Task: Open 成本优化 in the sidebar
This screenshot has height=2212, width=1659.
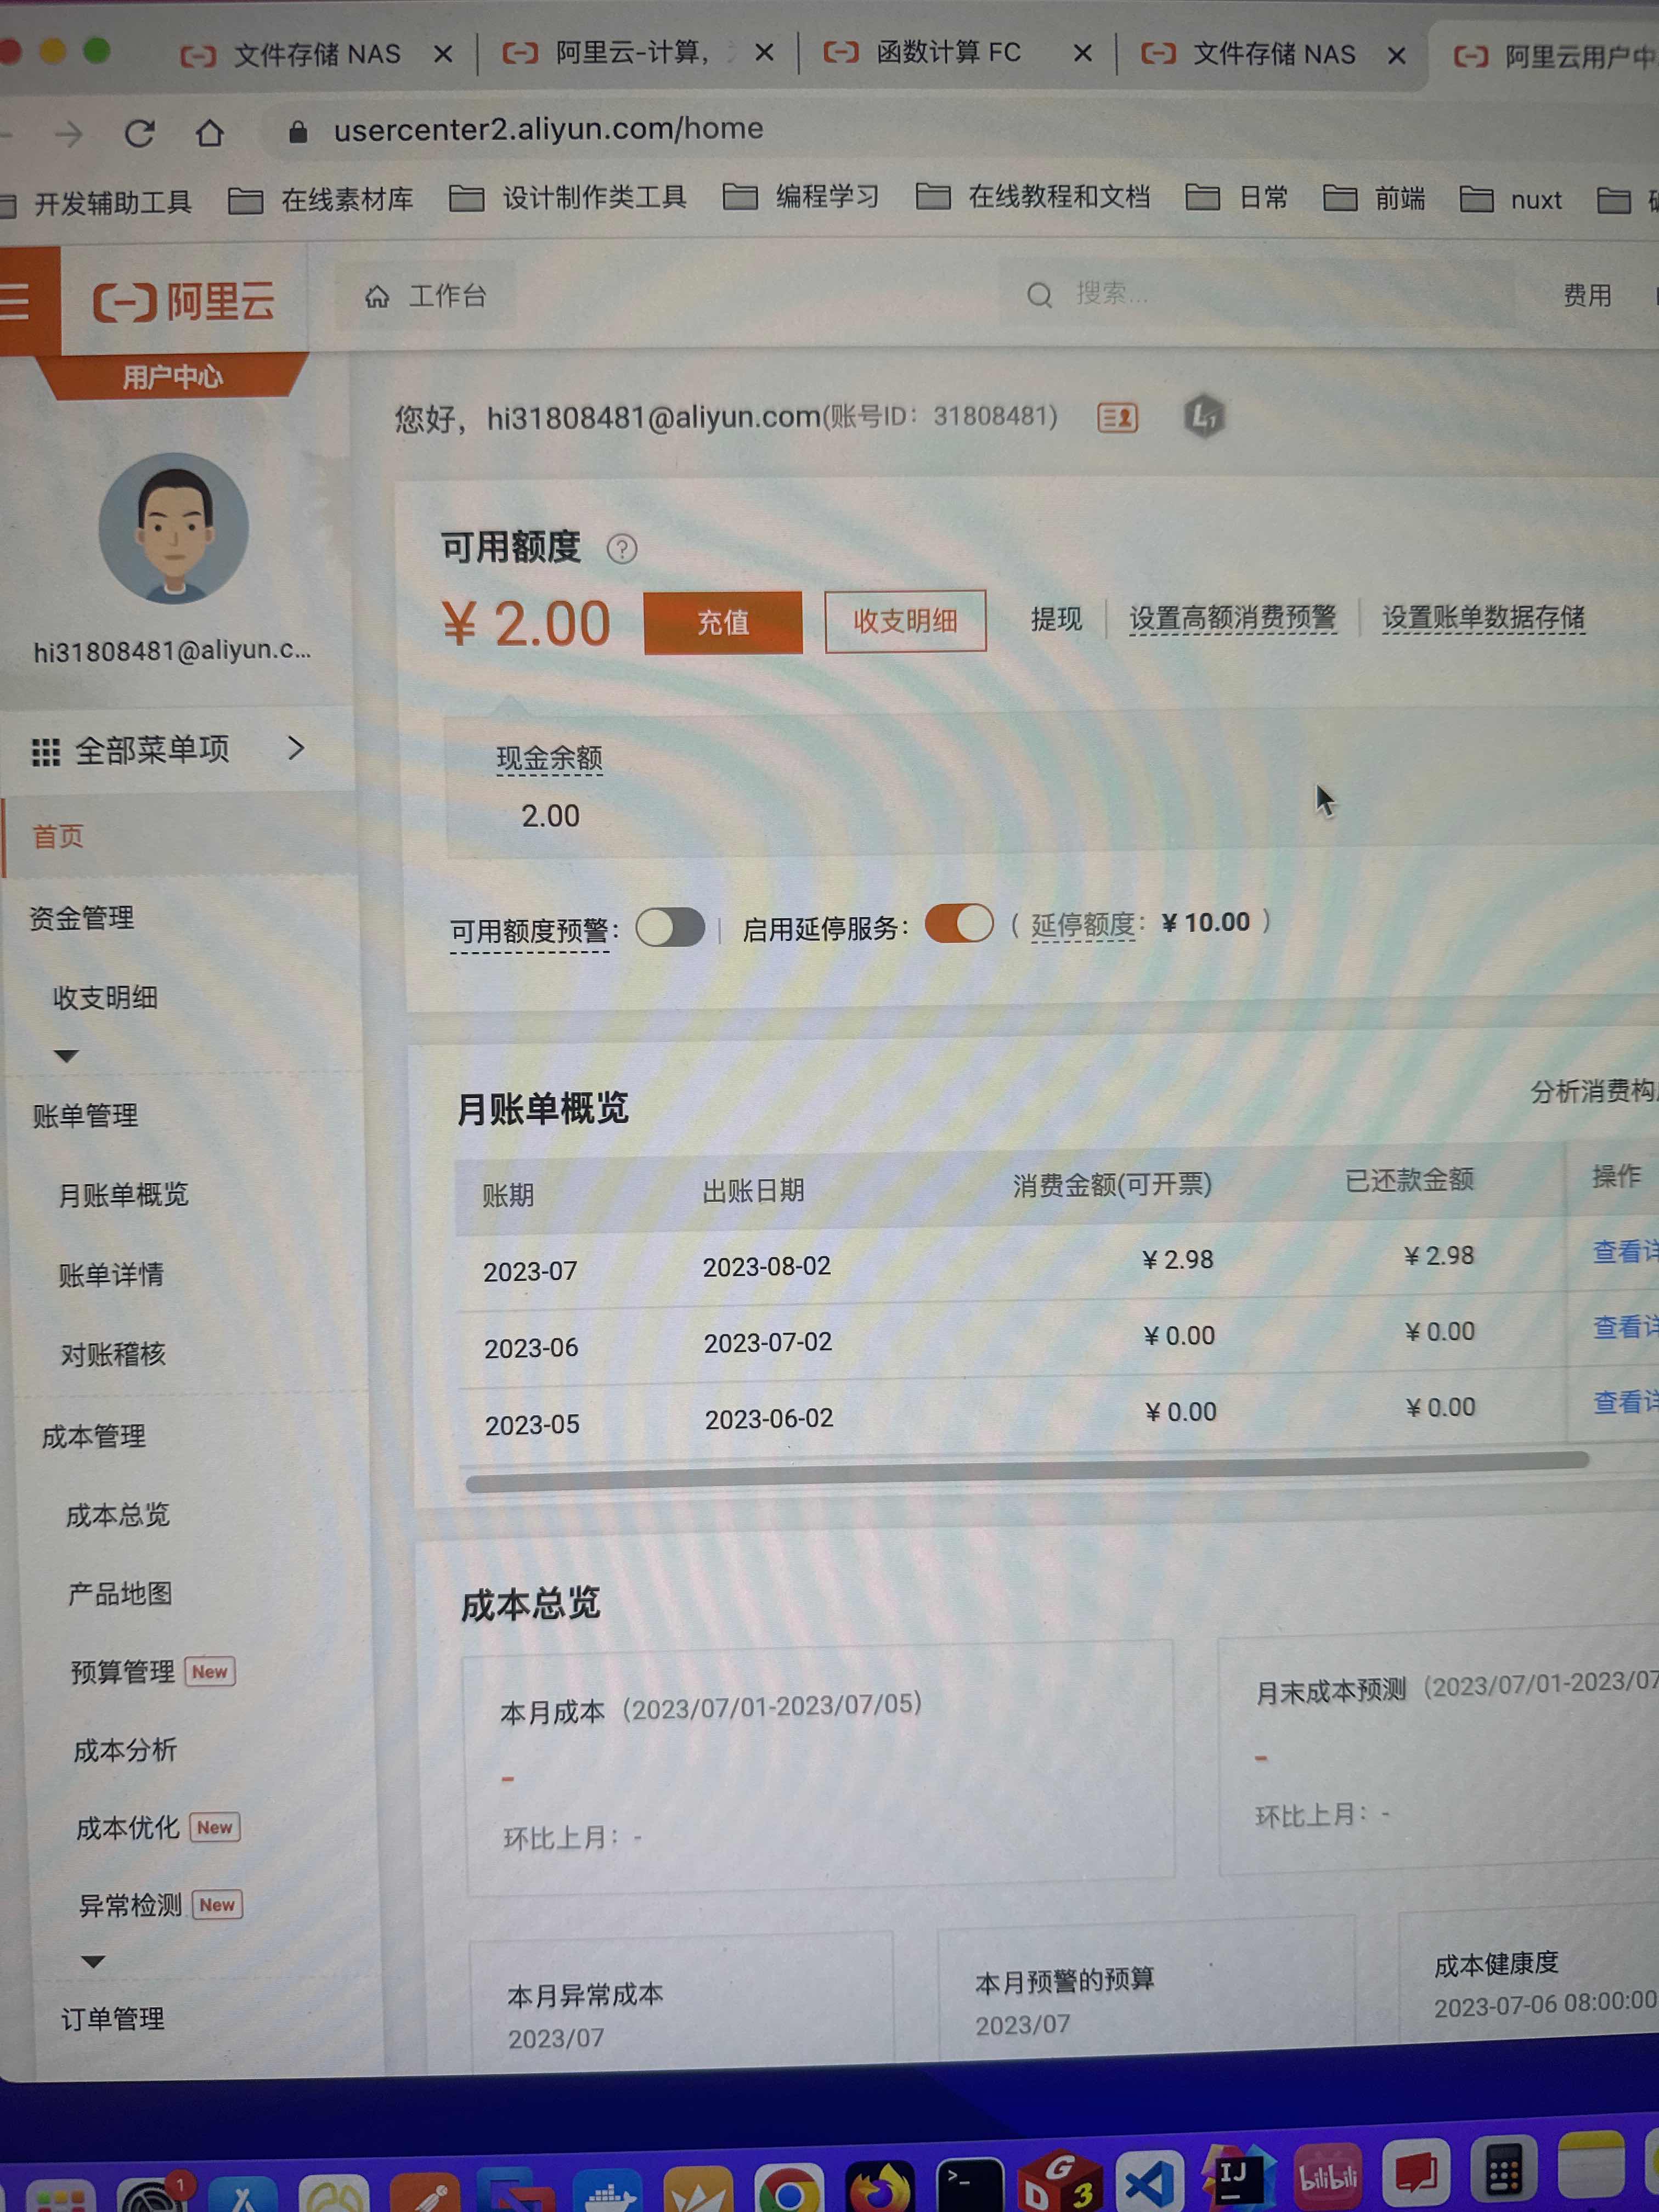Action: (128, 1828)
